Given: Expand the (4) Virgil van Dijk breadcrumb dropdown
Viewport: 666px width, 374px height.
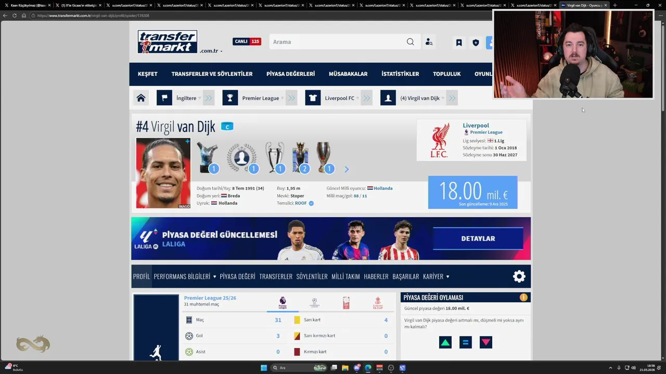Looking at the screenshot, I should coord(443,98).
